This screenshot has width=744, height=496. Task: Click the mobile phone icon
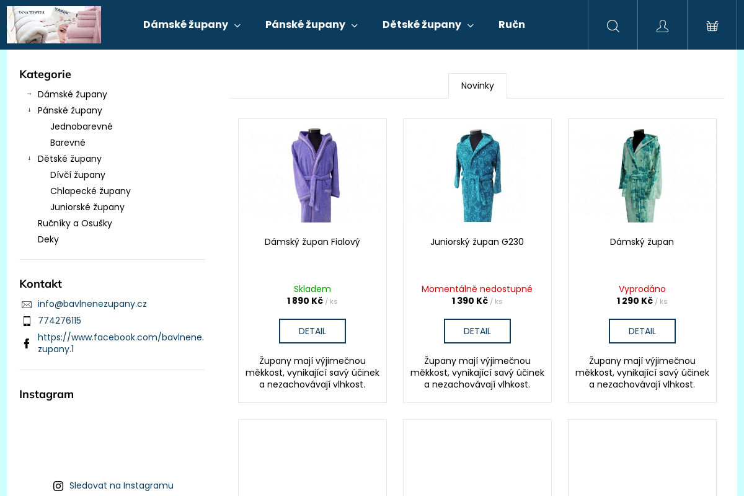(x=27, y=321)
